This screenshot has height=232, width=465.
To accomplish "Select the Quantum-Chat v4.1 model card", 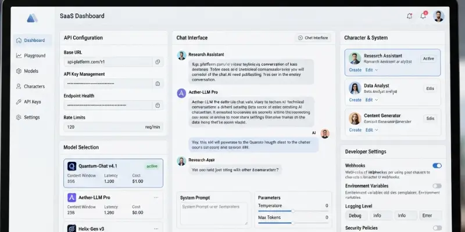I will 113,173.
